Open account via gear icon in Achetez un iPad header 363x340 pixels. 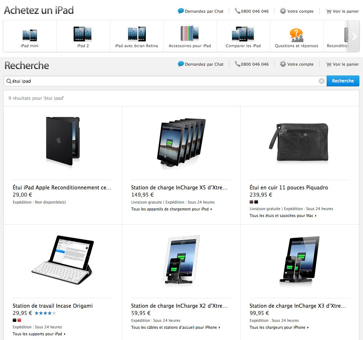tap(283, 11)
